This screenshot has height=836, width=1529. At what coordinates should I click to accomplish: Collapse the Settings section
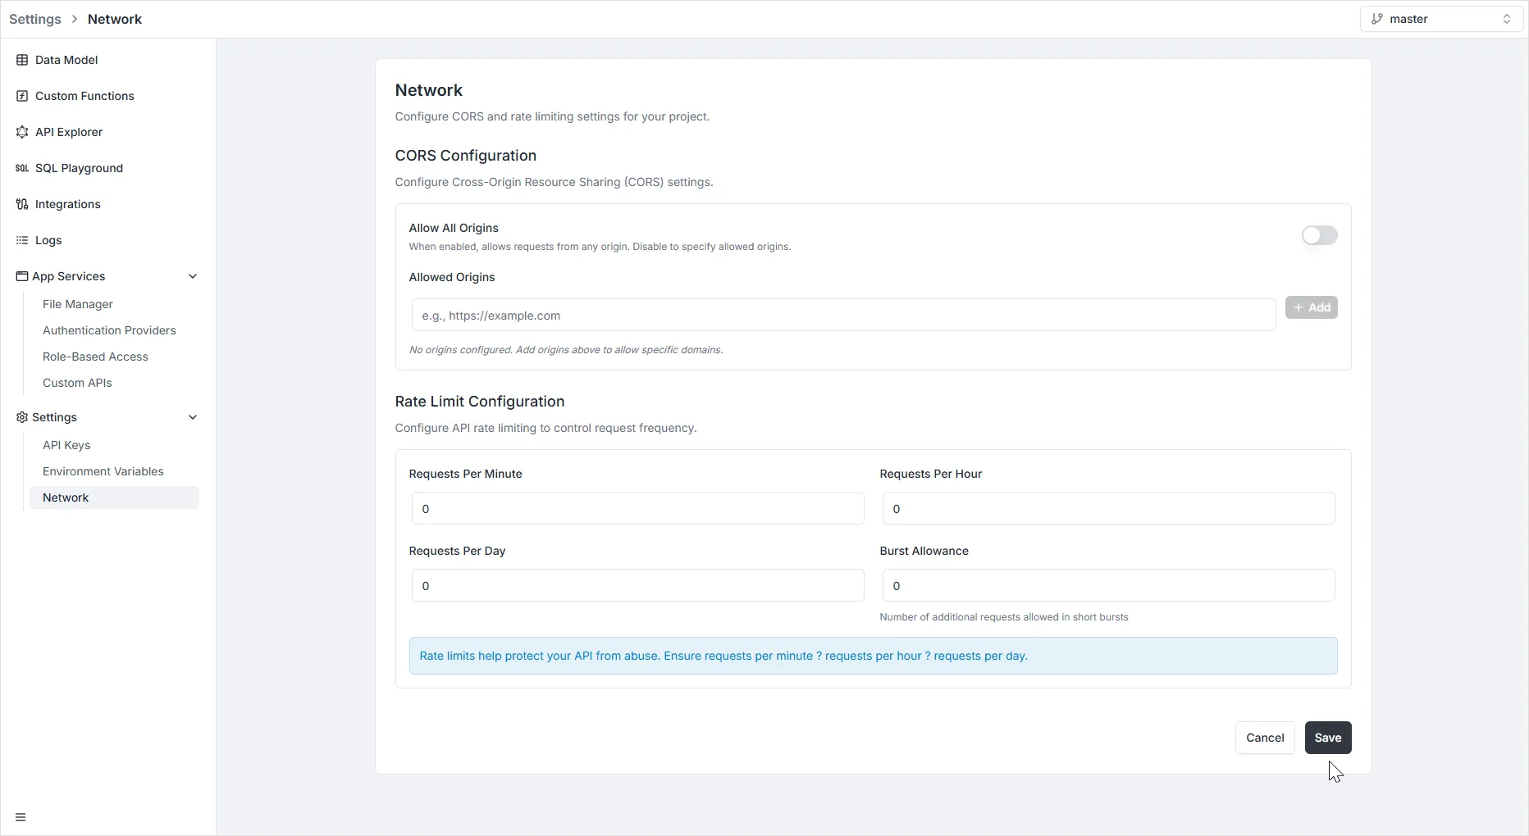click(x=194, y=417)
